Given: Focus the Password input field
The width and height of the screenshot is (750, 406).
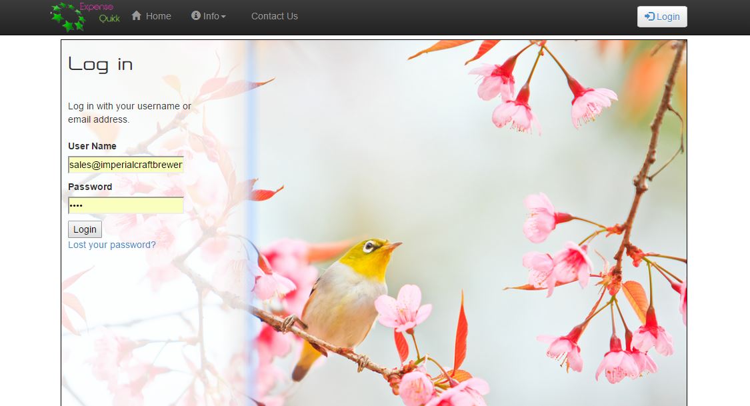Looking at the screenshot, I should pyautogui.click(x=125, y=205).
